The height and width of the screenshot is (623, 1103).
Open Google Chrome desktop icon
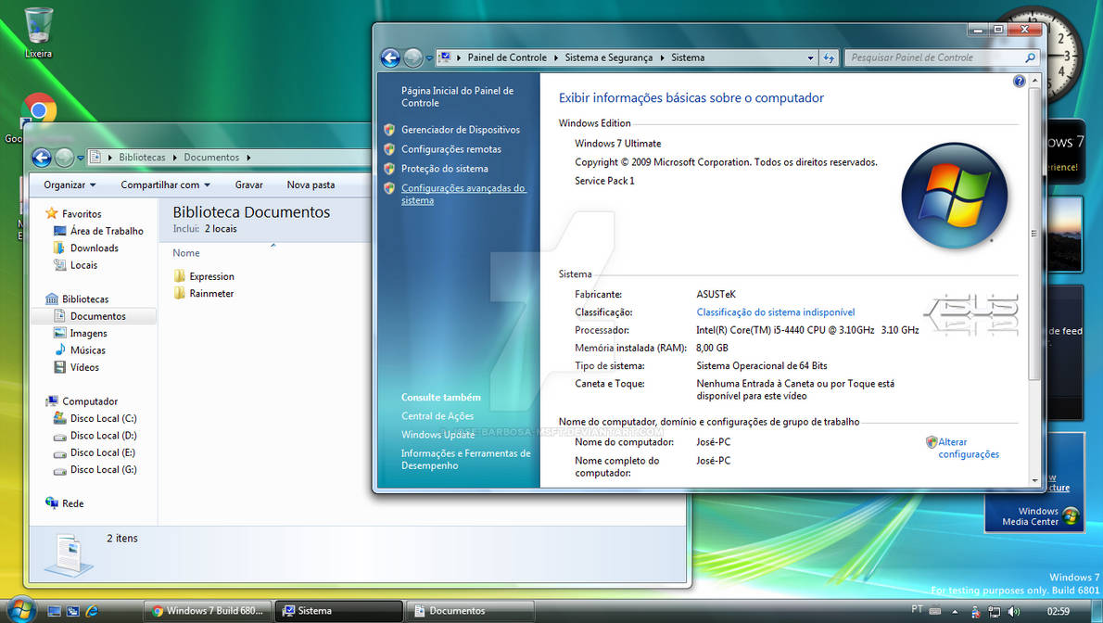39,109
